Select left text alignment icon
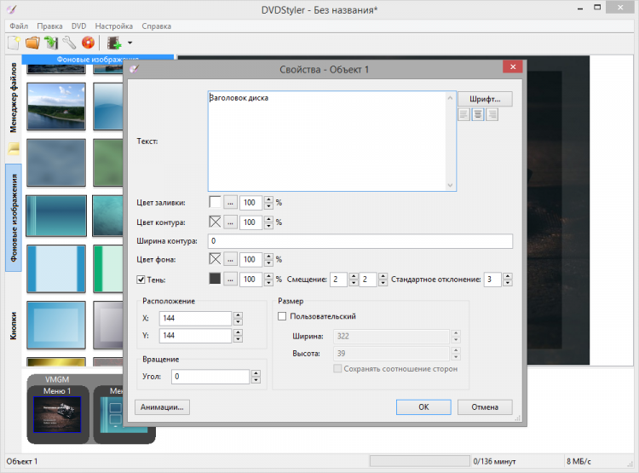Screen dimensions: 639x473 (463, 114)
